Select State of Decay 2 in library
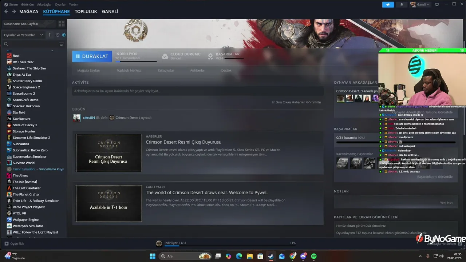Viewport: 466px width, 262px height. (25, 125)
